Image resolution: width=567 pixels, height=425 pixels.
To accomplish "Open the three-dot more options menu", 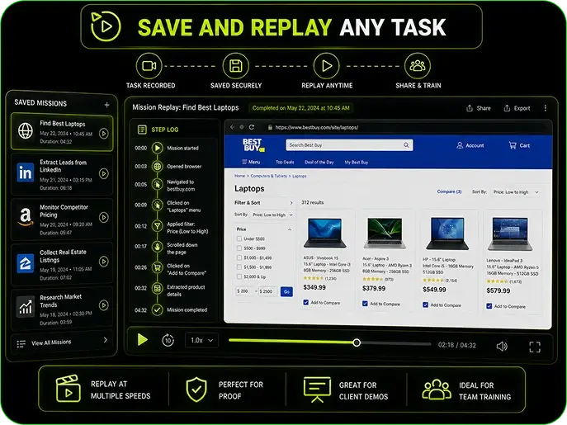I will (545, 108).
